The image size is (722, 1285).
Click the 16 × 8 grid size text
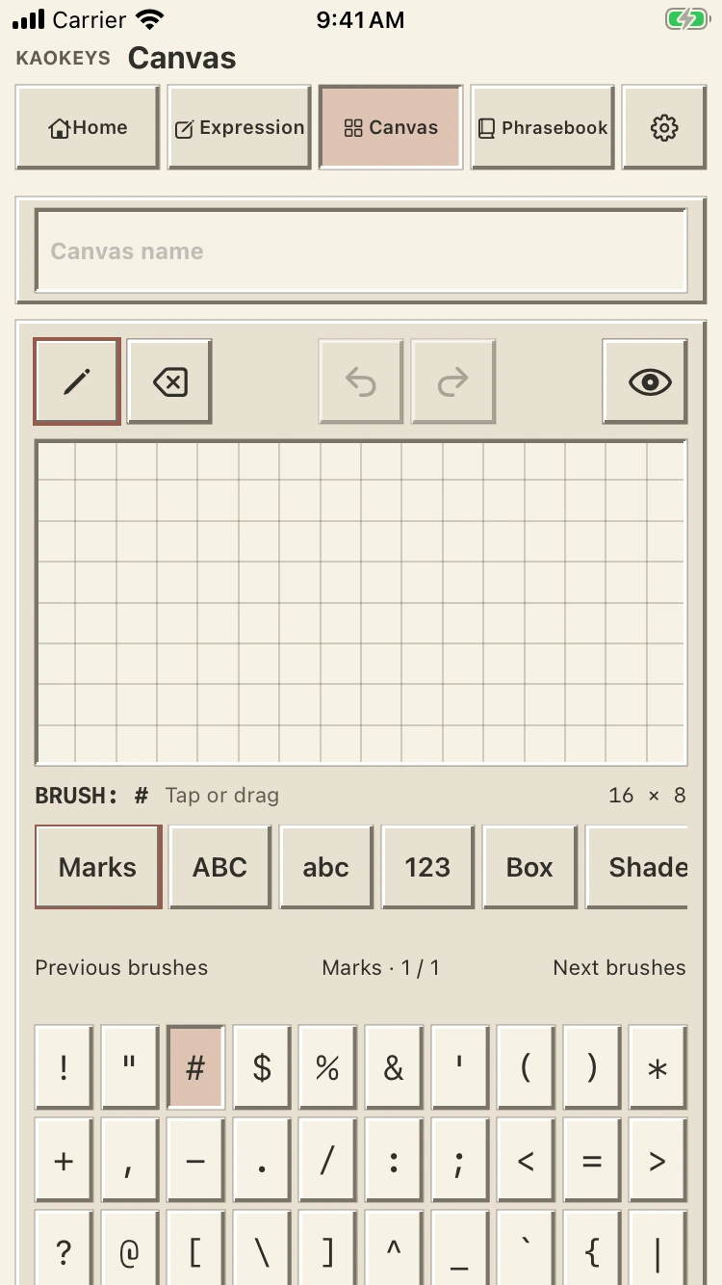click(647, 796)
